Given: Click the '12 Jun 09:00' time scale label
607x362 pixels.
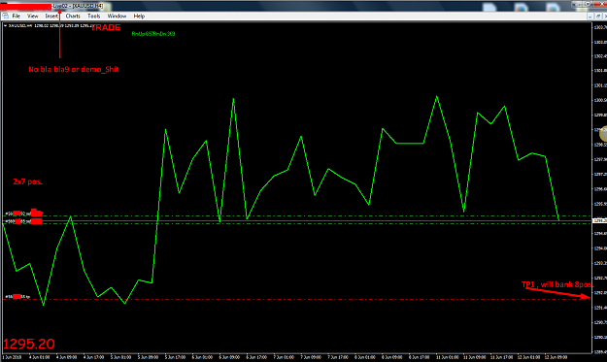Looking at the screenshot, I should (x=556, y=357).
